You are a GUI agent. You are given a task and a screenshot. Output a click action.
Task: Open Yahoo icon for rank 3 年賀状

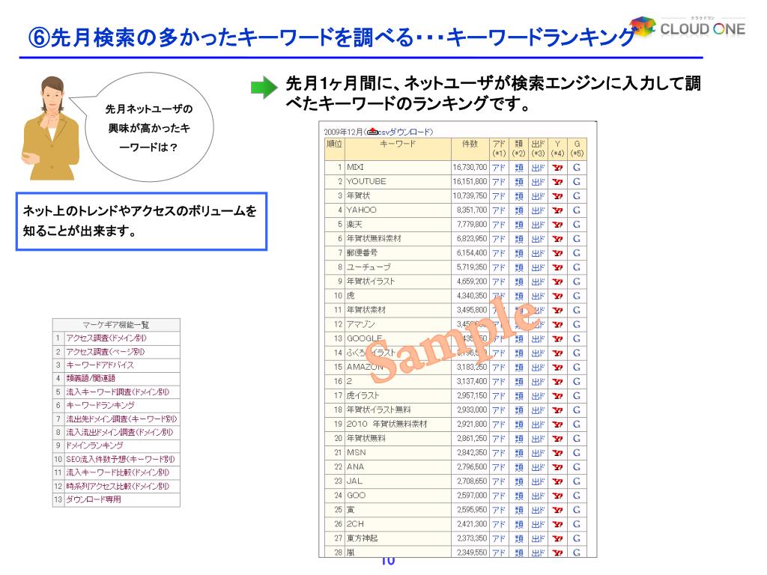coord(557,196)
